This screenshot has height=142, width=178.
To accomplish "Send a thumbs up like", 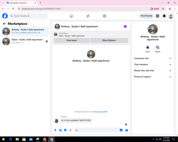I will 127,130.
